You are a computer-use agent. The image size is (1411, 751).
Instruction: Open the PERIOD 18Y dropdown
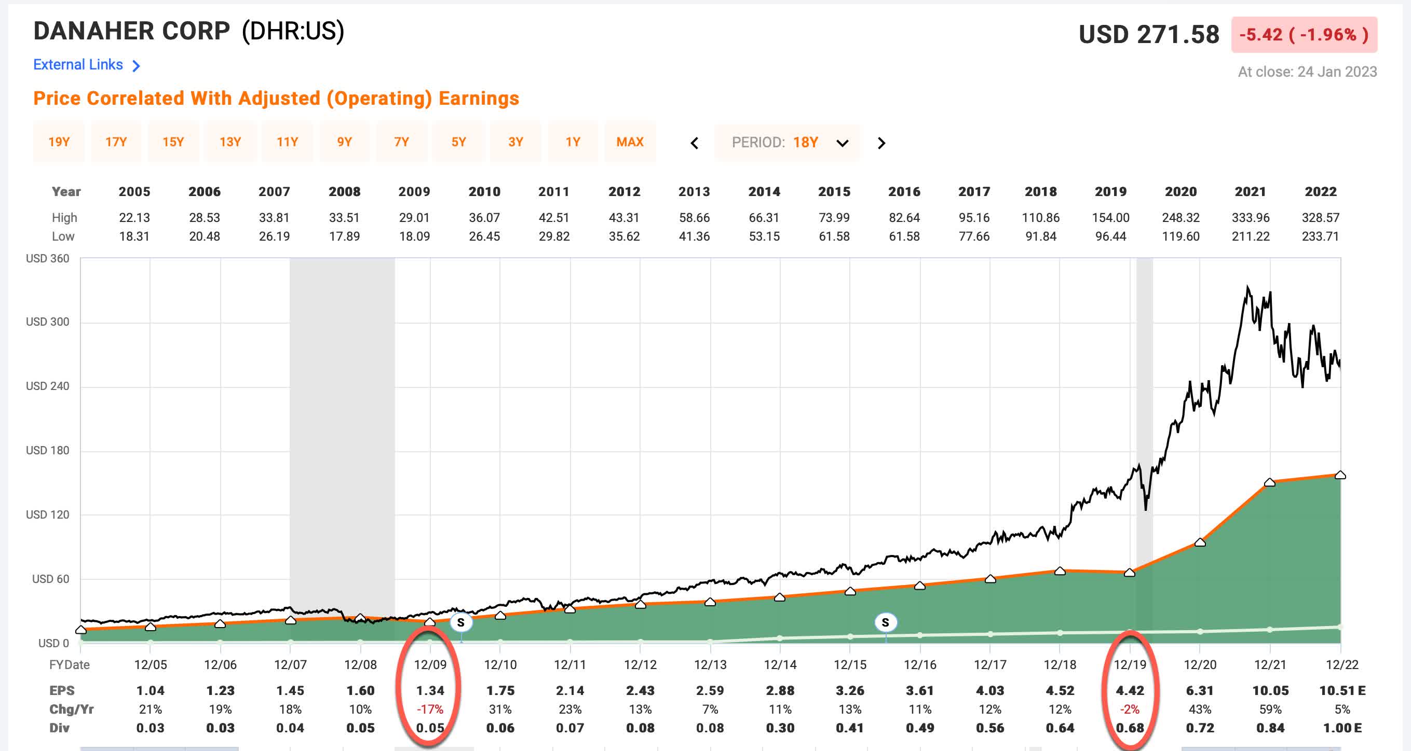tap(787, 143)
